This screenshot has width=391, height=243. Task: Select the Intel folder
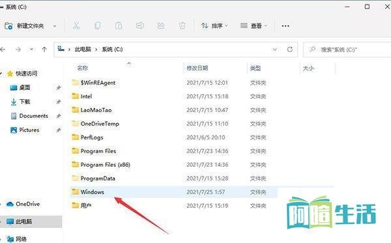pyautogui.click(x=86, y=96)
